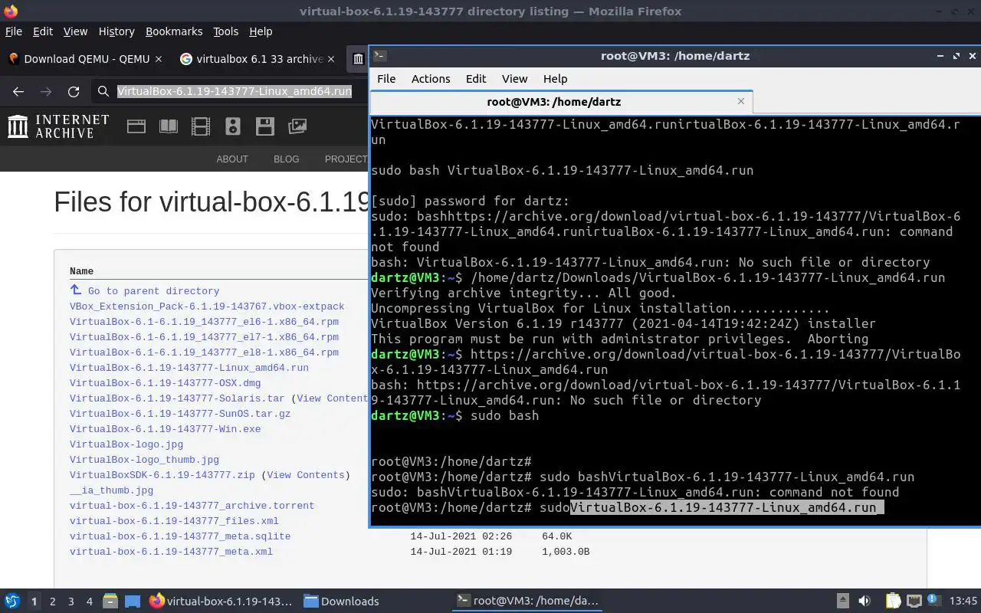Viewport: 981px width, 613px height.
Task: Close the Download QEMU tab
Action: (159, 59)
